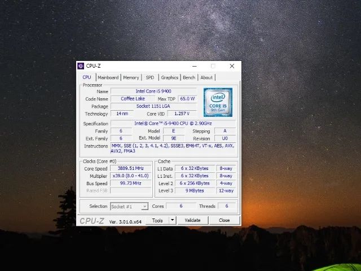
Task: Select the SPD tab
Action: point(150,77)
